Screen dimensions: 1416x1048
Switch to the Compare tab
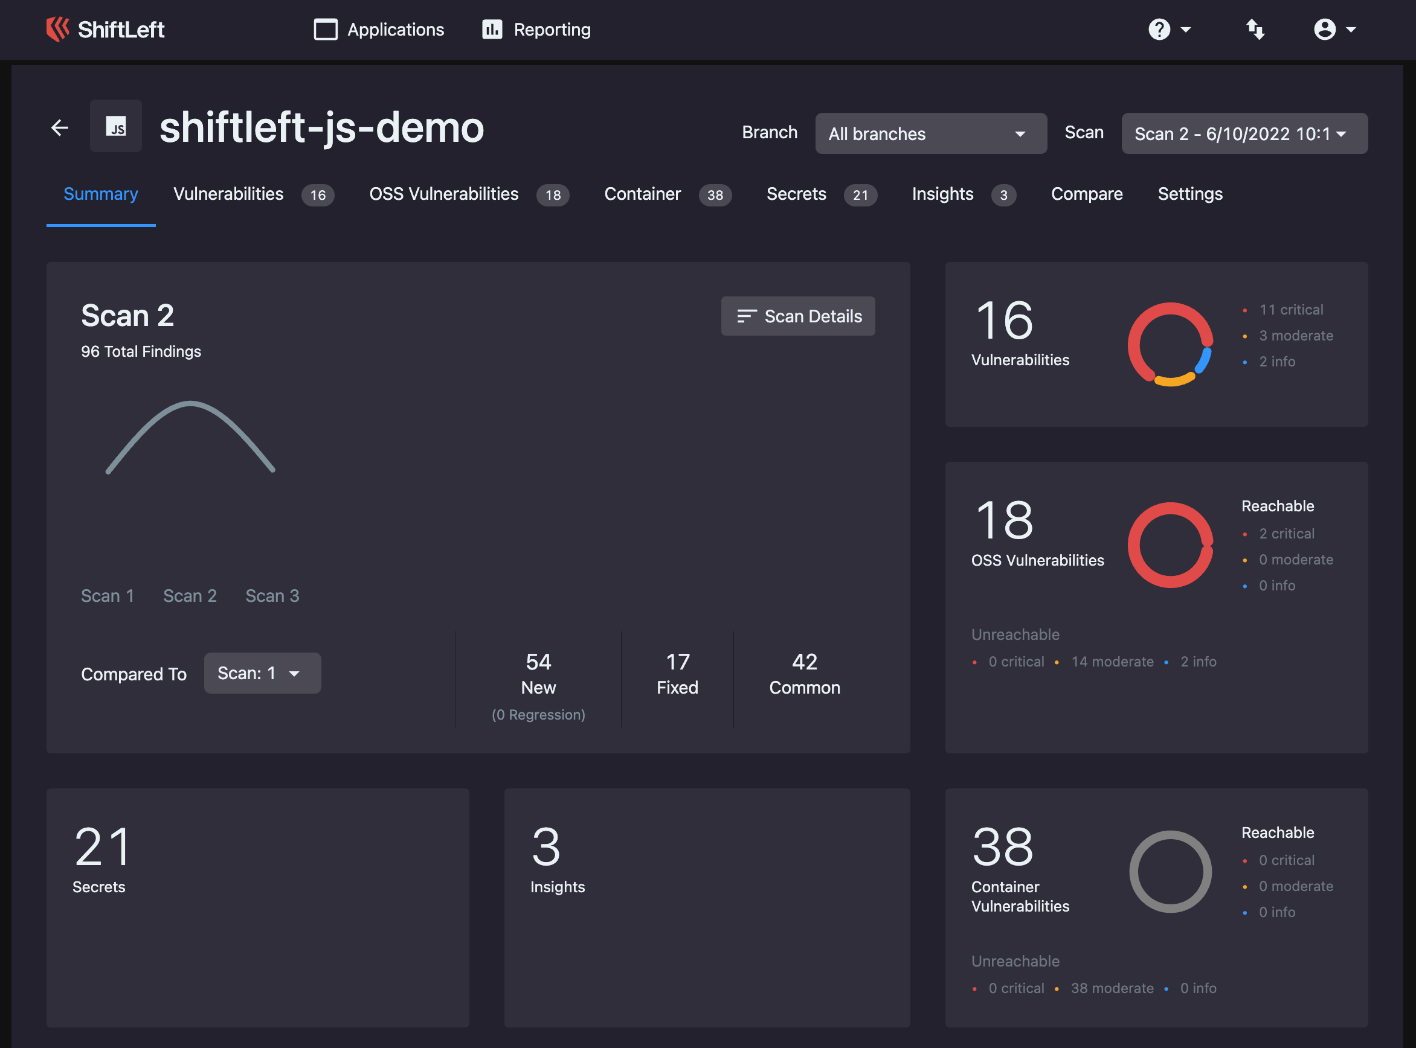[1087, 194]
